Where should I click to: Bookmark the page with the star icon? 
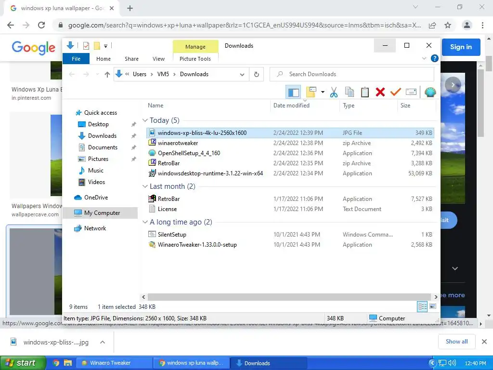coord(448,25)
